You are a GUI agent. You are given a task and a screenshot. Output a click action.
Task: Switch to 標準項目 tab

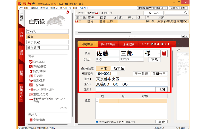pyautogui.click(x=88, y=44)
